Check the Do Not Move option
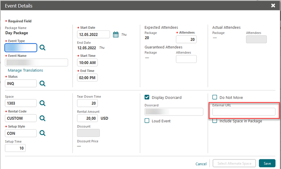281x169 pixels. tap(215, 97)
